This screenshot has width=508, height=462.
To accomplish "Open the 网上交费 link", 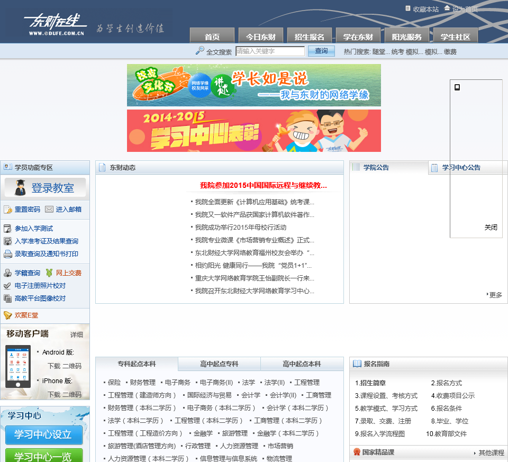I will point(68,273).
